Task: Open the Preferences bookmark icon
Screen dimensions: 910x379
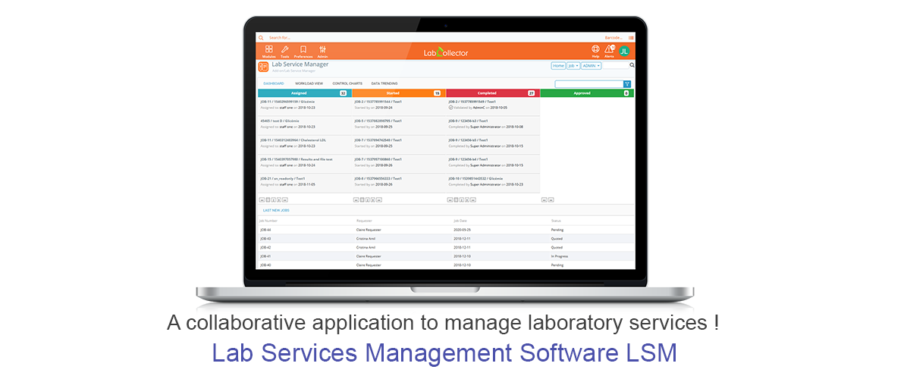Action: click(x=303, y=49)
